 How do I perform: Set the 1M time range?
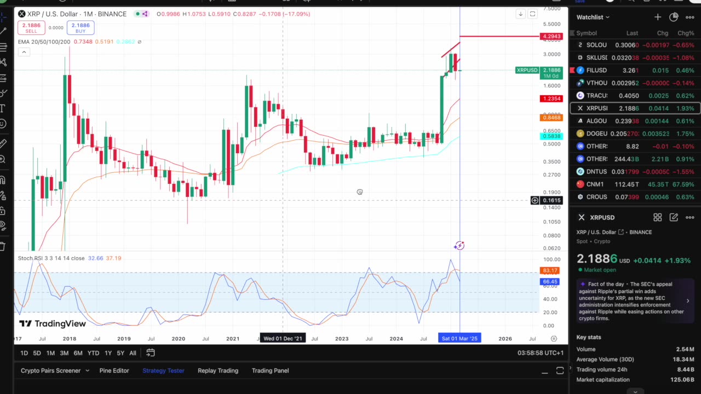tap(50, 353)
